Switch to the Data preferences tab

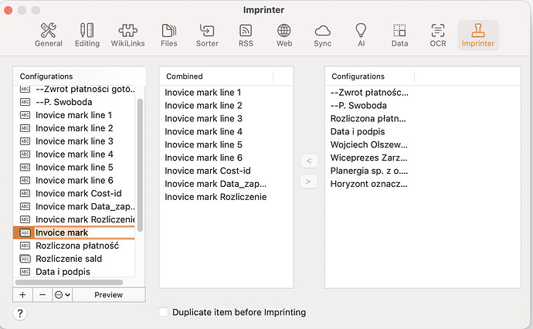pos(399,36)
